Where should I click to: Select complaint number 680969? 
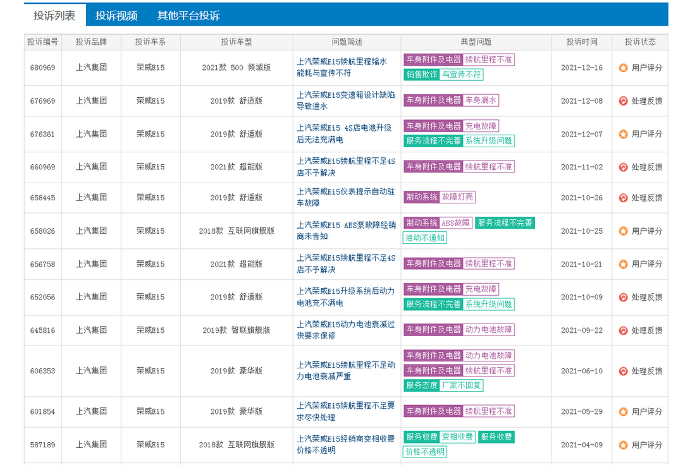tap(43, 68)
